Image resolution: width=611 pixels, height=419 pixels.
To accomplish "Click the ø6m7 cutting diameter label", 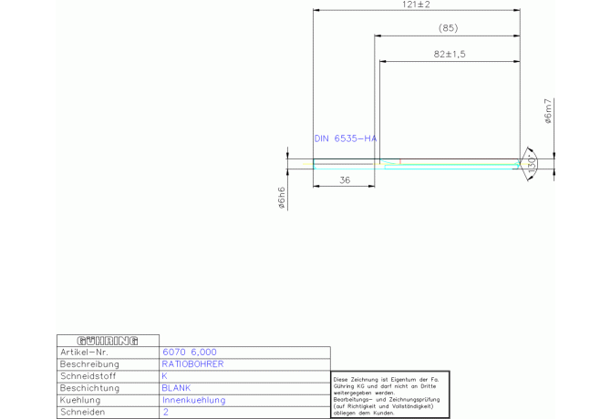I will [548, 111].
